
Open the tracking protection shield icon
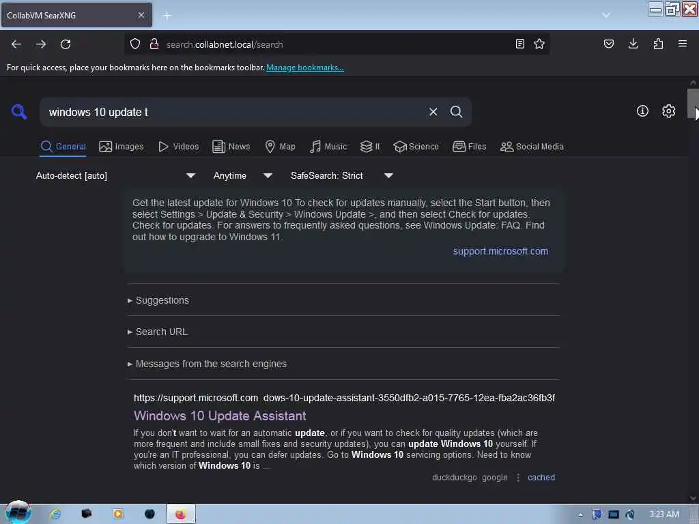pyautogui.click(x=135, y=44)
